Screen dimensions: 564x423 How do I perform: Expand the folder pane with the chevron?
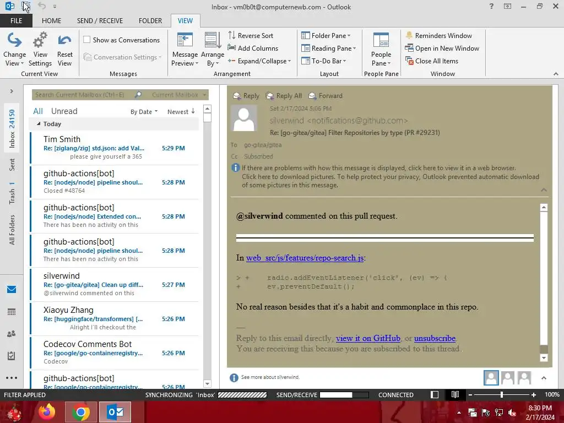click(12, 91)
